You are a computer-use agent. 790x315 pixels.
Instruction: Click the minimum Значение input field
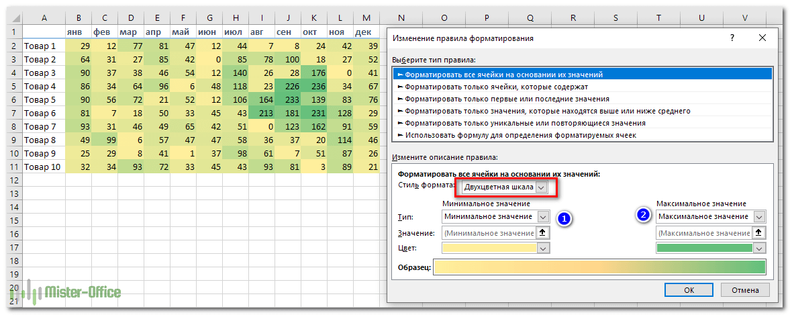(489, 233)
